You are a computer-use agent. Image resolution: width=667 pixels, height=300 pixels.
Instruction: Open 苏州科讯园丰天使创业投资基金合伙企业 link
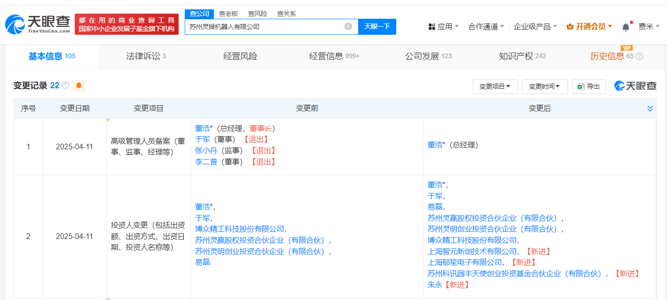click(x=515, y=274)
